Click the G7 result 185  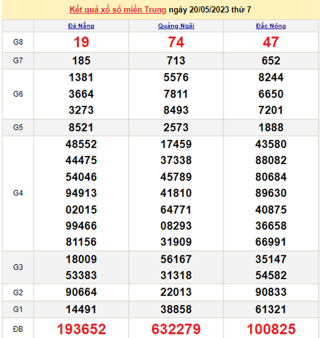tap(81, 61)
